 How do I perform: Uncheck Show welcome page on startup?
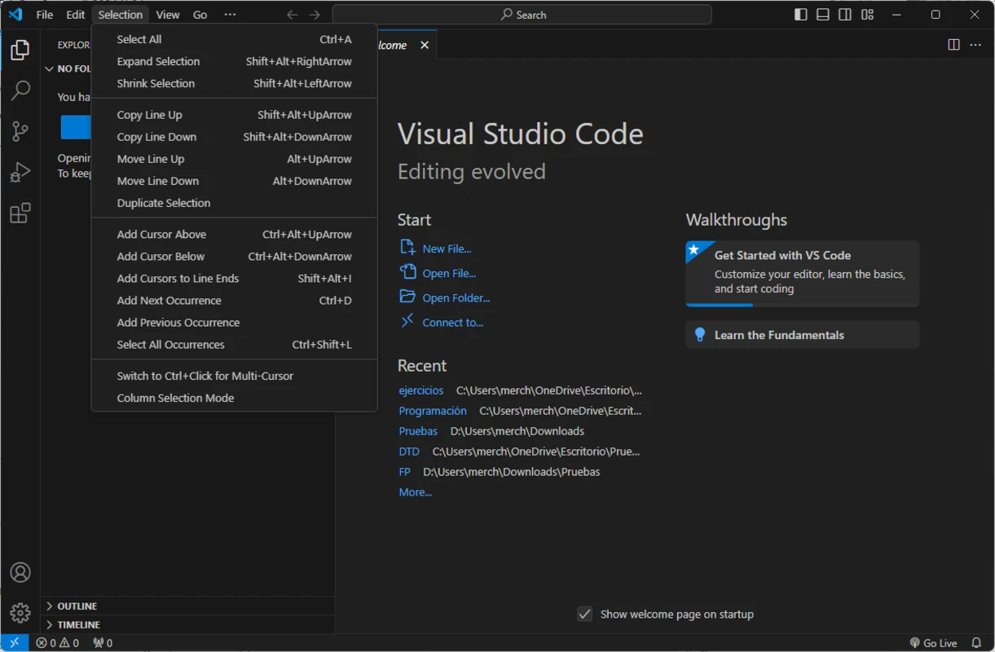point(584,615)
